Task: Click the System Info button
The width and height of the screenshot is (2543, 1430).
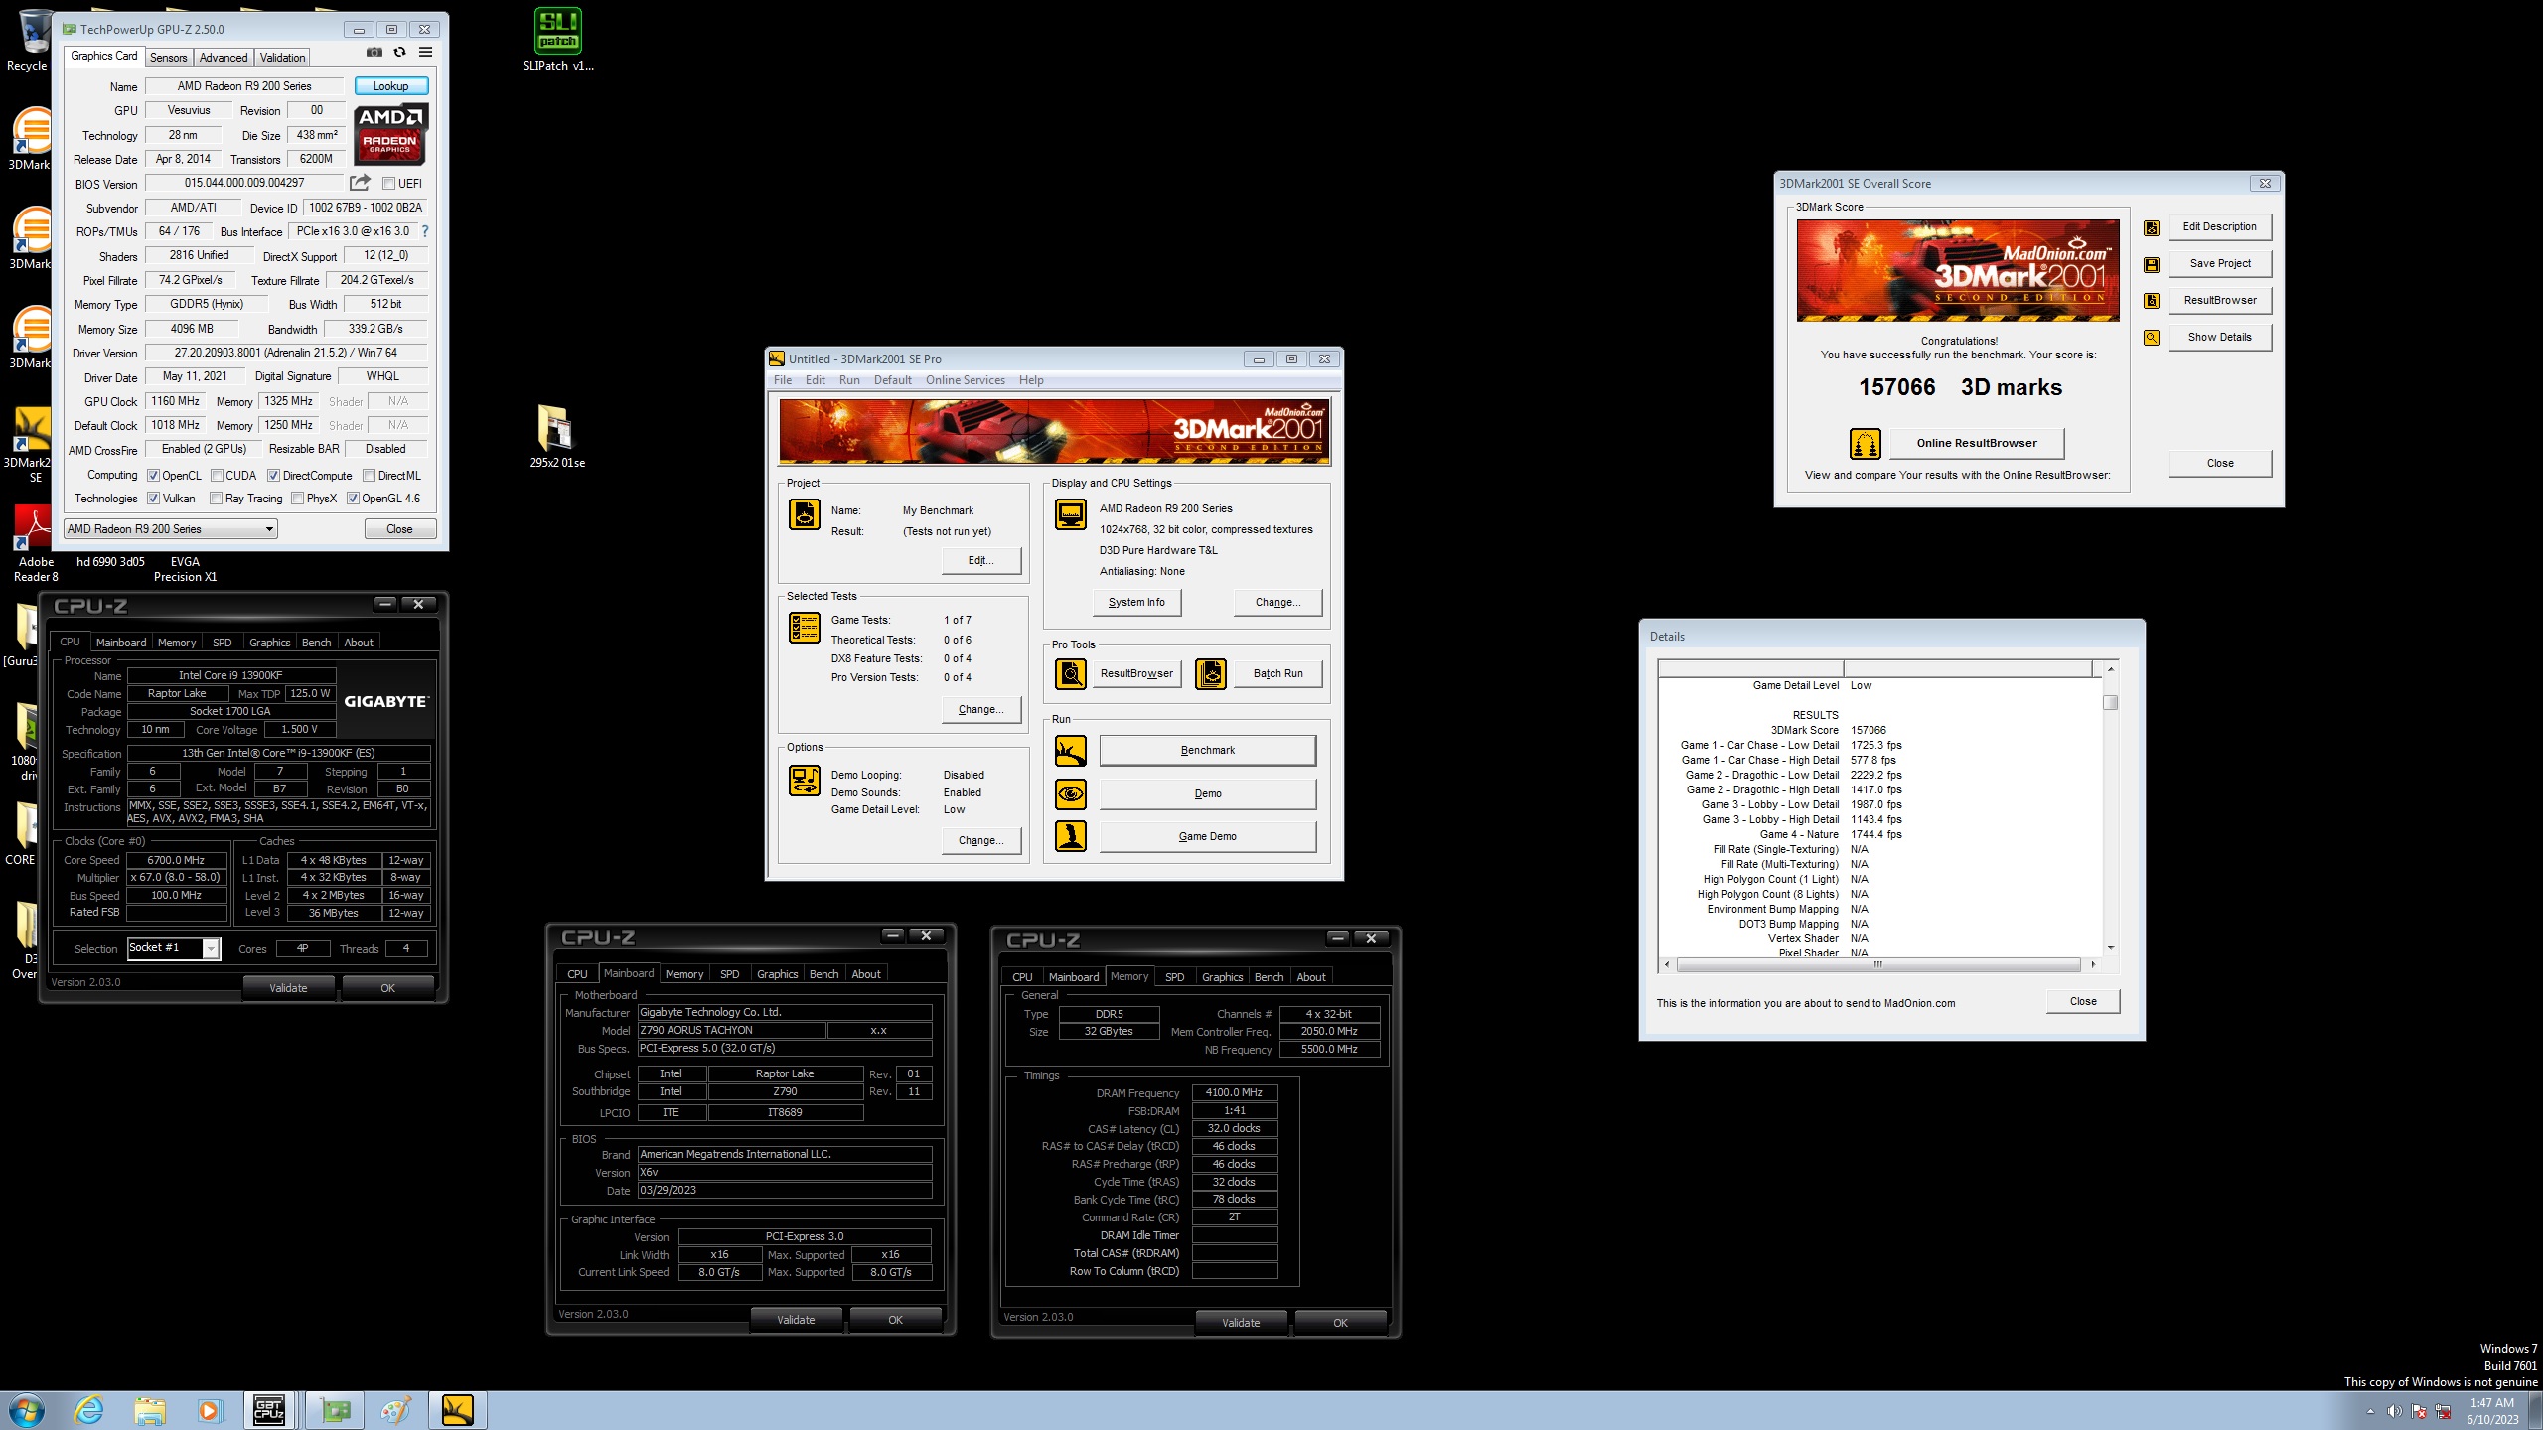Action: tap(1136, 602)
